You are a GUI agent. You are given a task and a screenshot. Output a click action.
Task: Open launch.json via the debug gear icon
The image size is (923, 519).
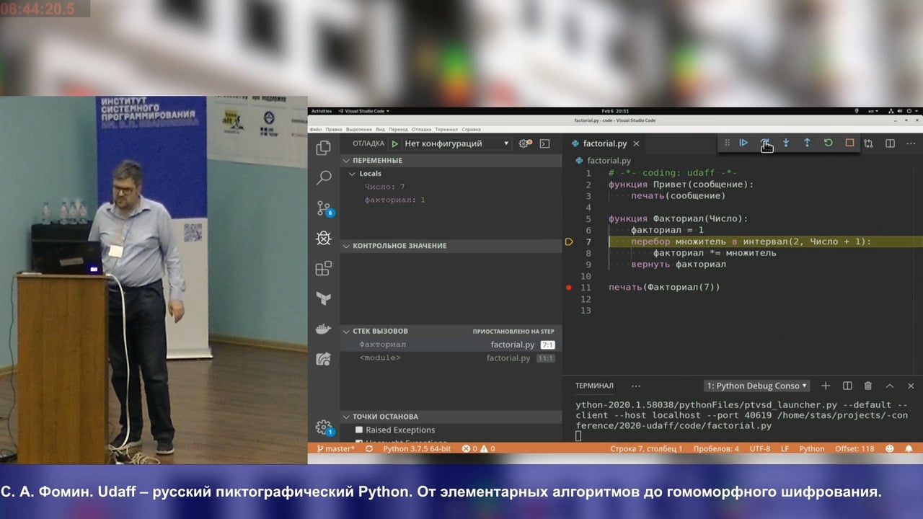[x=525, y=143]
